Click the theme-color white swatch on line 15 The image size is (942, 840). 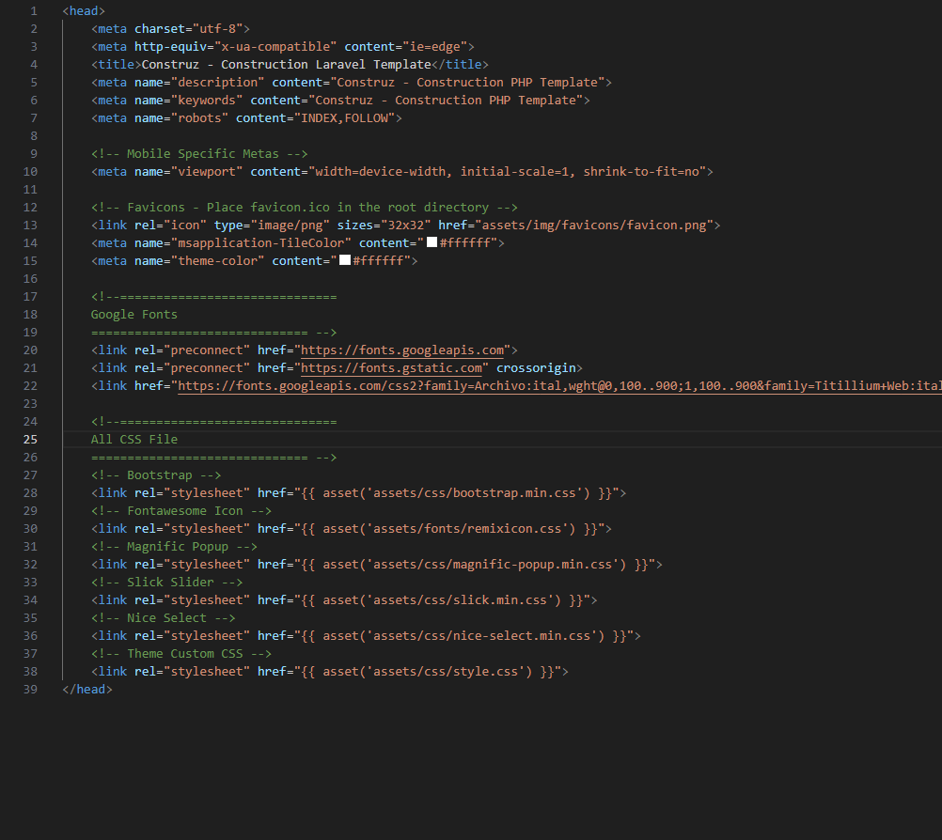[x=343, y=260]
